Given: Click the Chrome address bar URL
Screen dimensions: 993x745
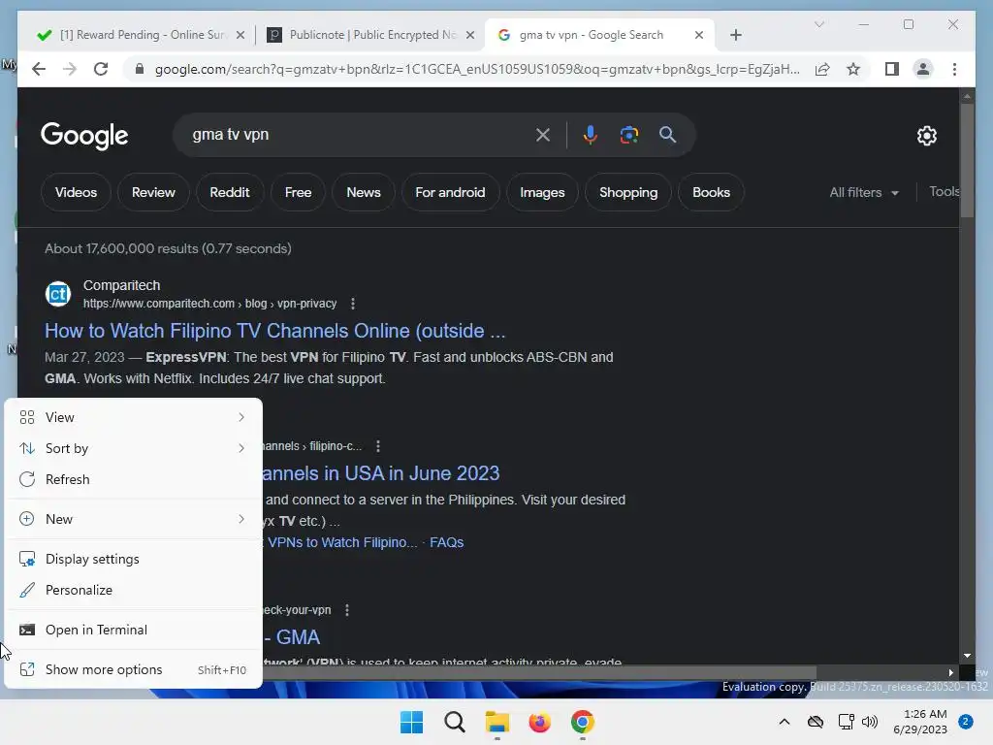Looking at the screenshot, I should pos(477,69).
